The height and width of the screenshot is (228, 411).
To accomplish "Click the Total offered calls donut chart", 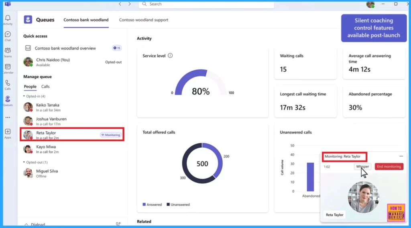I will [x=202, y=163].
